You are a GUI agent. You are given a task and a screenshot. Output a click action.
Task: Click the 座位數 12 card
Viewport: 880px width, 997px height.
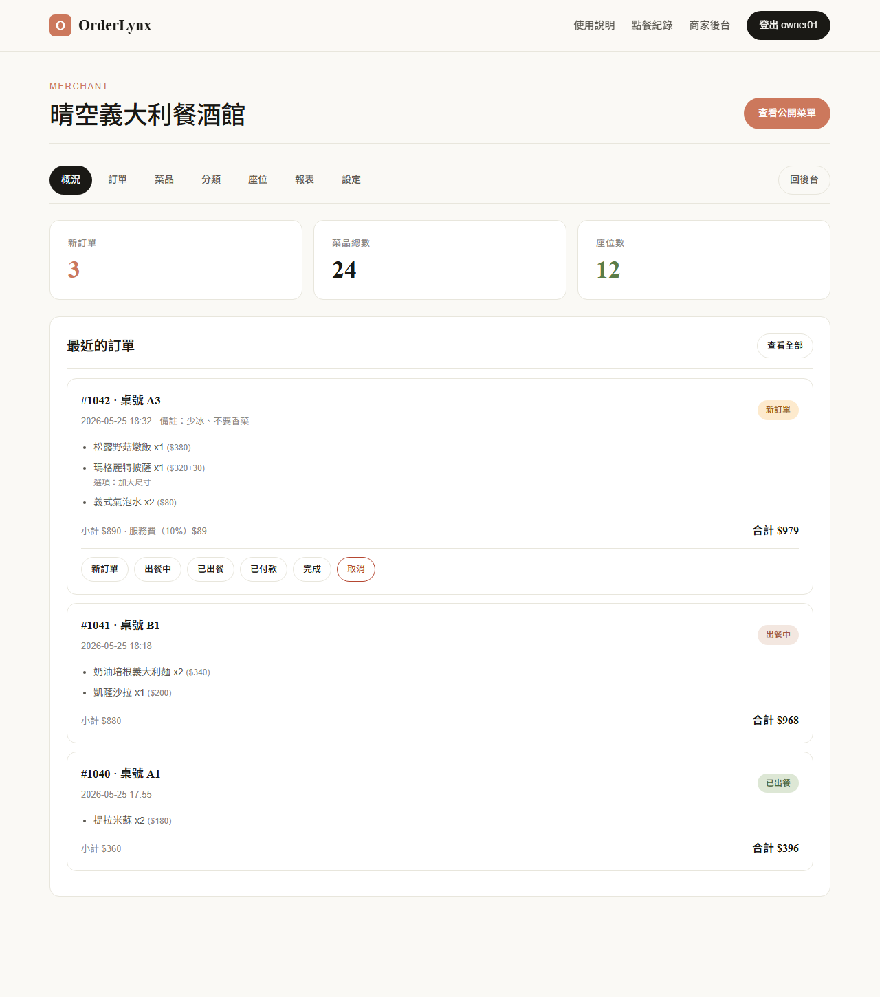click(x=704, y=260)
